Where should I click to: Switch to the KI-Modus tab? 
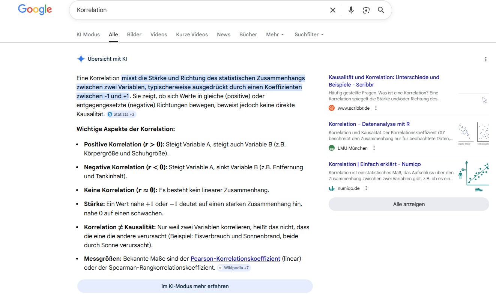[x=88, y=34]
